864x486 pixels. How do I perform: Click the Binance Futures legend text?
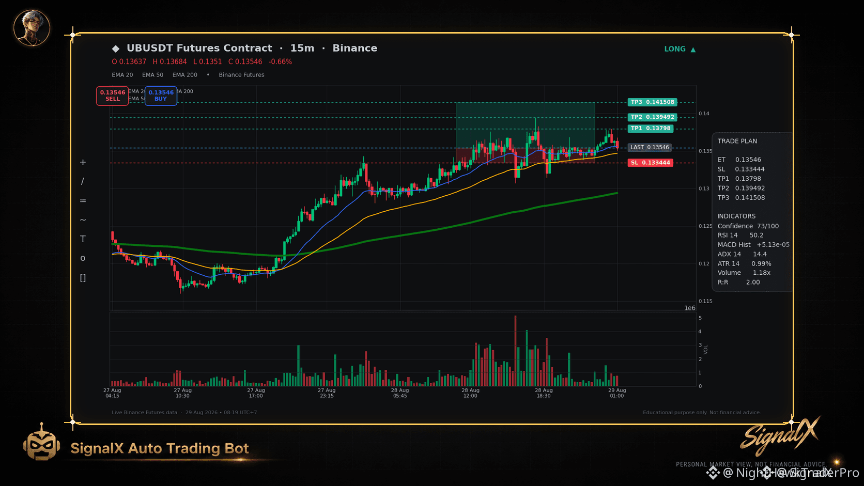tap(241, 75)
